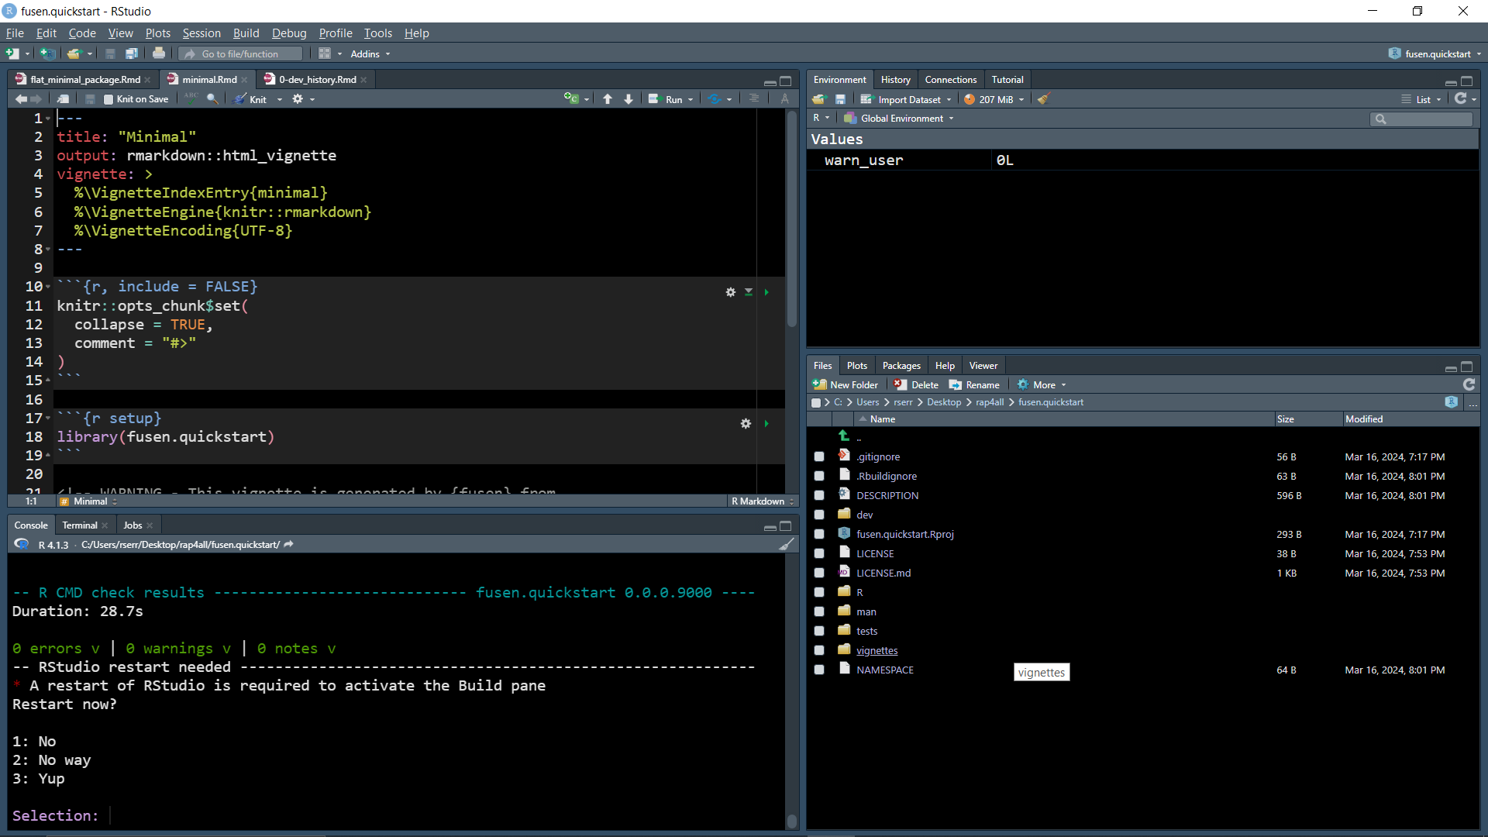Screen dimensions: 1488x837
Task: Open chunk options gear on include=FALSE chunk
Action: tap(730, 292)
